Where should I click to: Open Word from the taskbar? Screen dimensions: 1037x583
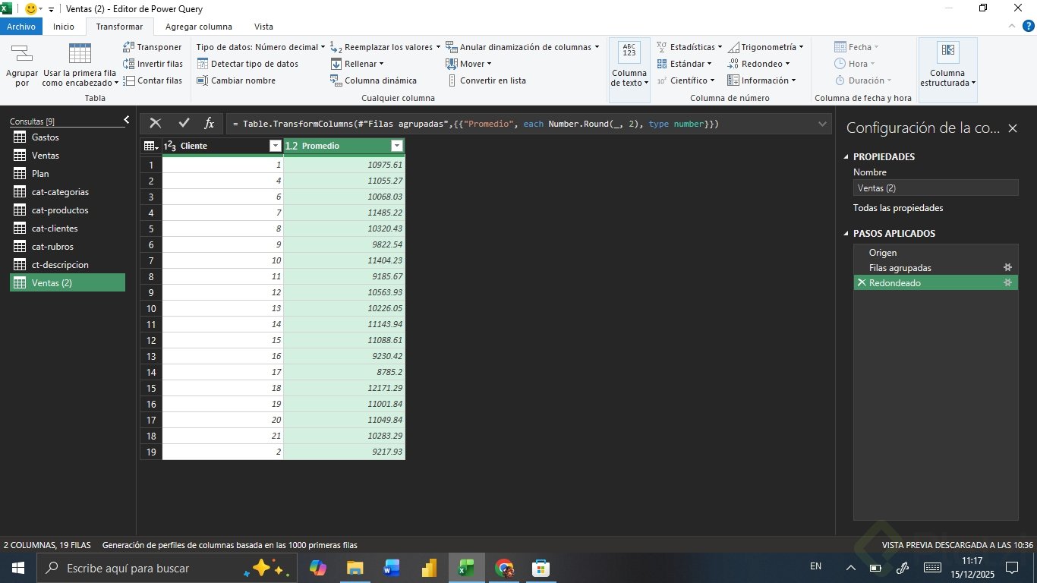point(392,568)
